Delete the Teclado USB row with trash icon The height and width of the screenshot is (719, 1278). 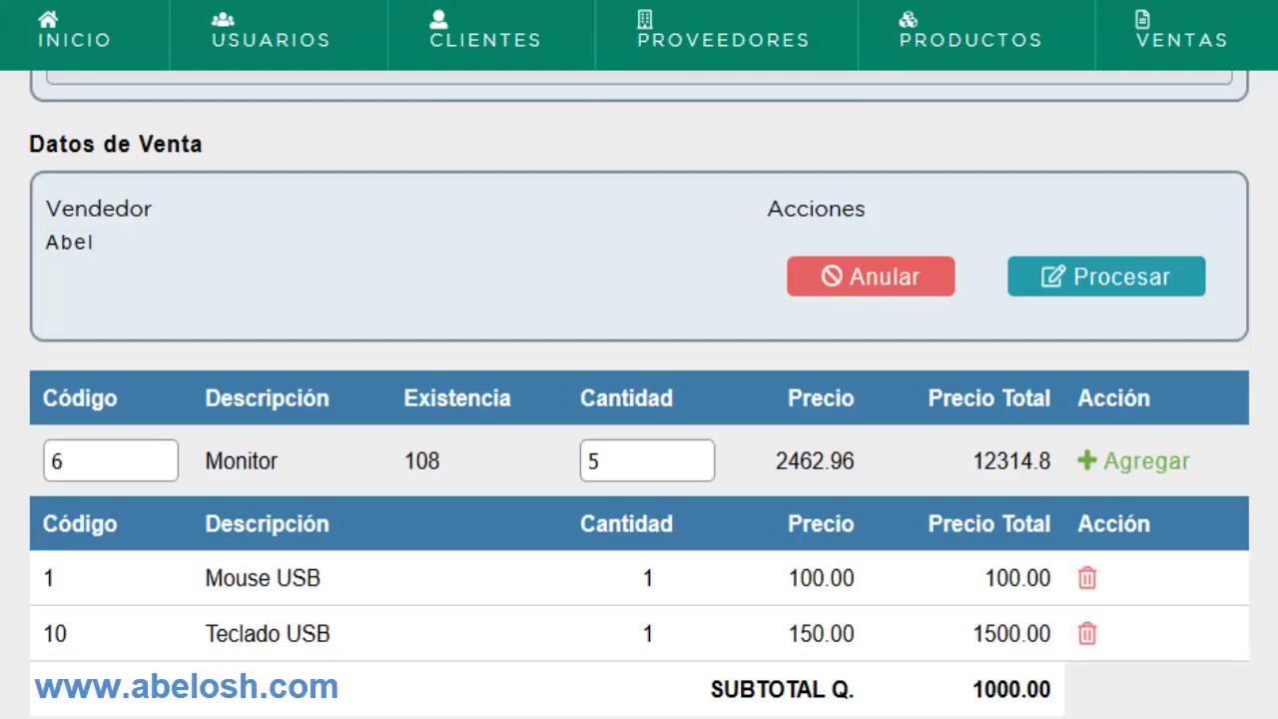[1087, 634]
